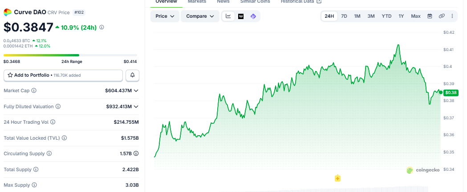
Task: Click the $214.755M trading volume value
Action: (x=126, y=122)
